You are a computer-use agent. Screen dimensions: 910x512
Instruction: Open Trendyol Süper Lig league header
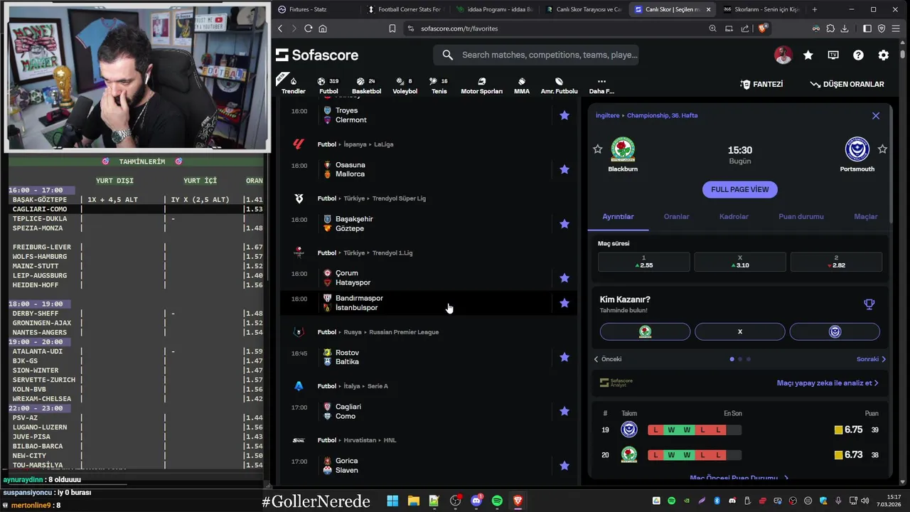coord(399,198)
